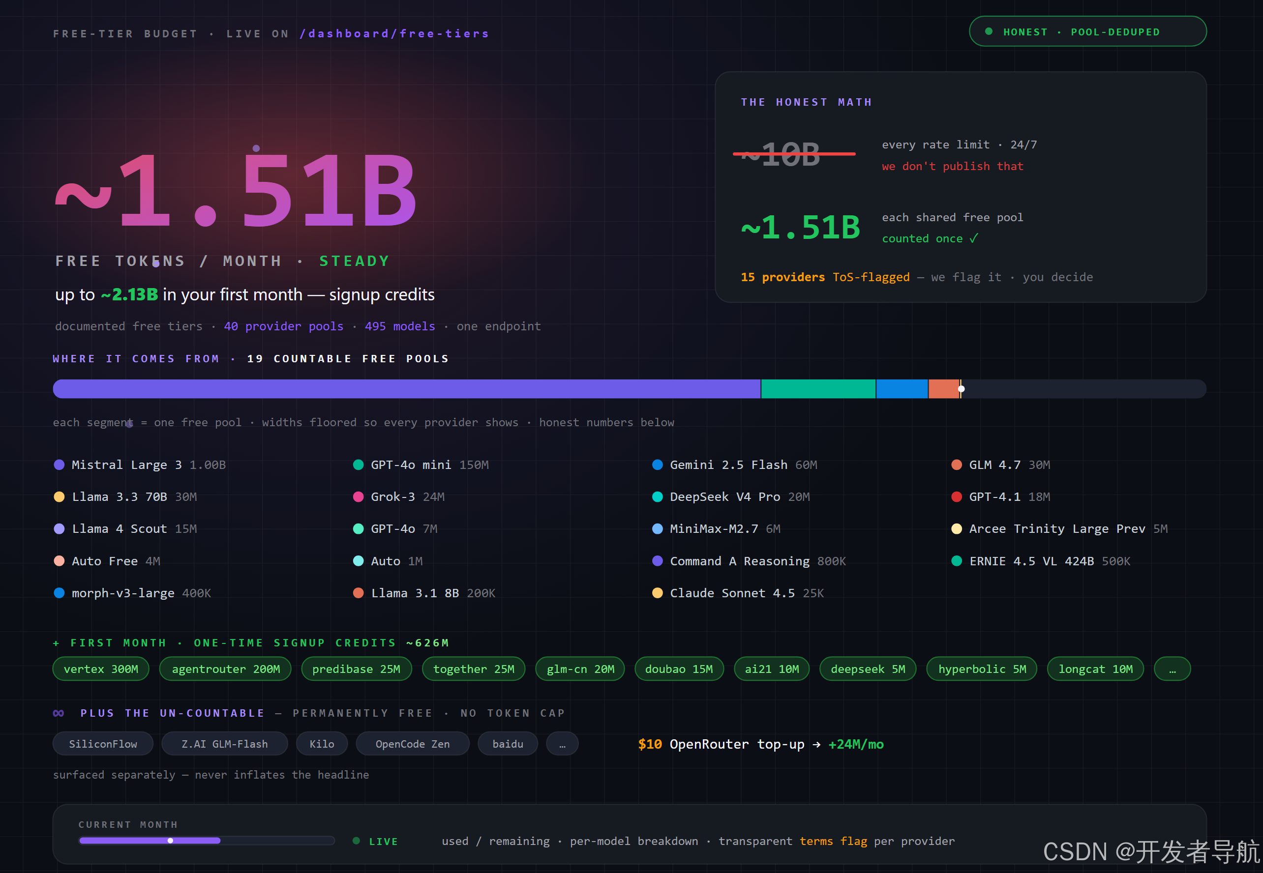Click the HONEST · POOL-DEDUPED badge

click(x=1087, y=32)
